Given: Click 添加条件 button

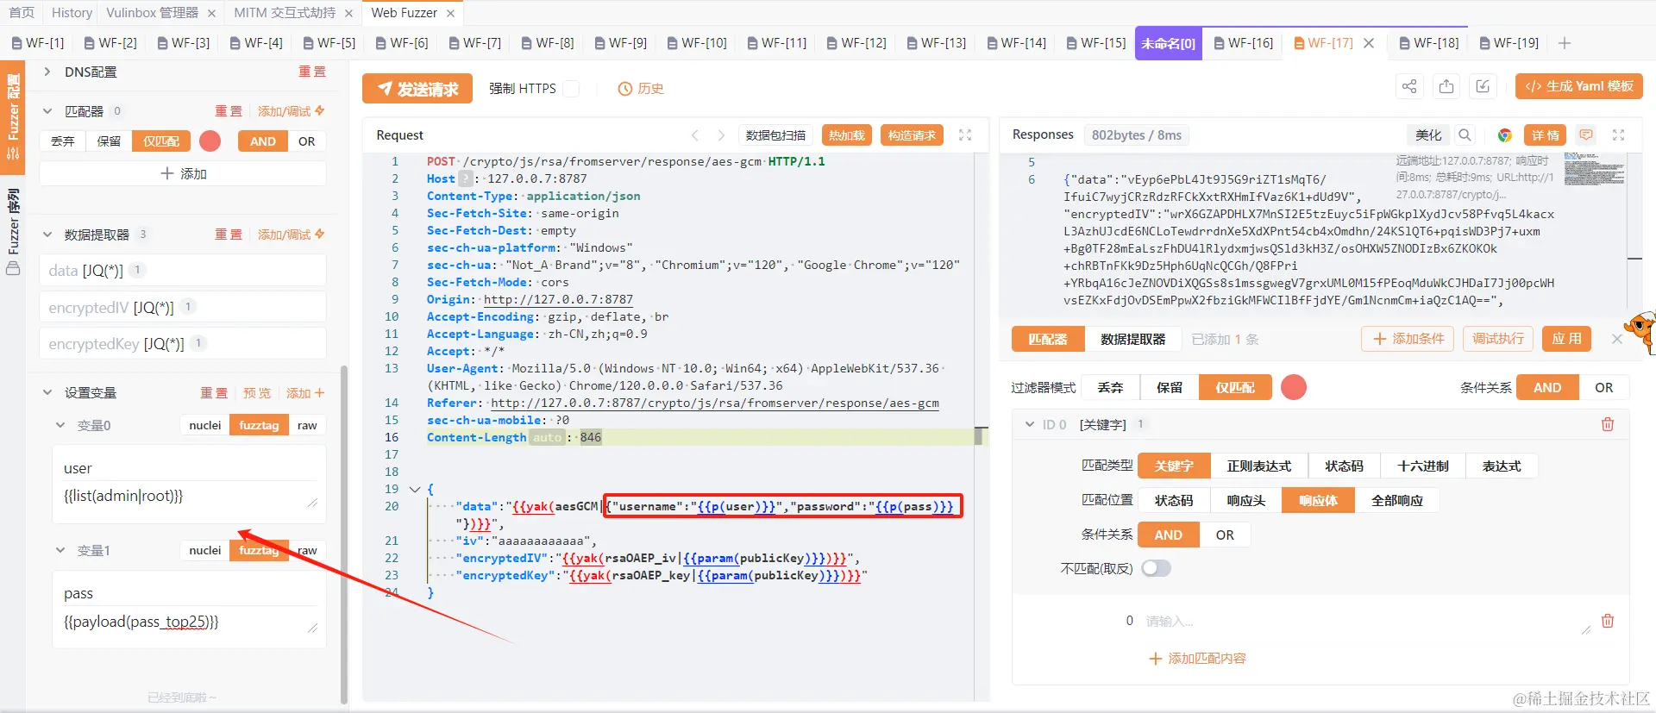Looking at the screenshot, I should [x=1408, y=339].
